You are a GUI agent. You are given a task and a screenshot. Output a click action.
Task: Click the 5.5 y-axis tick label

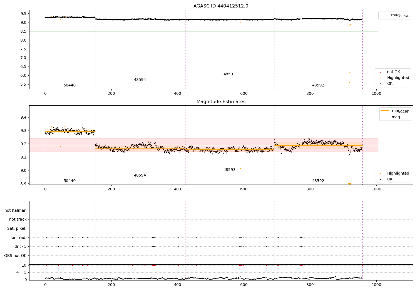tap(23, 84)
